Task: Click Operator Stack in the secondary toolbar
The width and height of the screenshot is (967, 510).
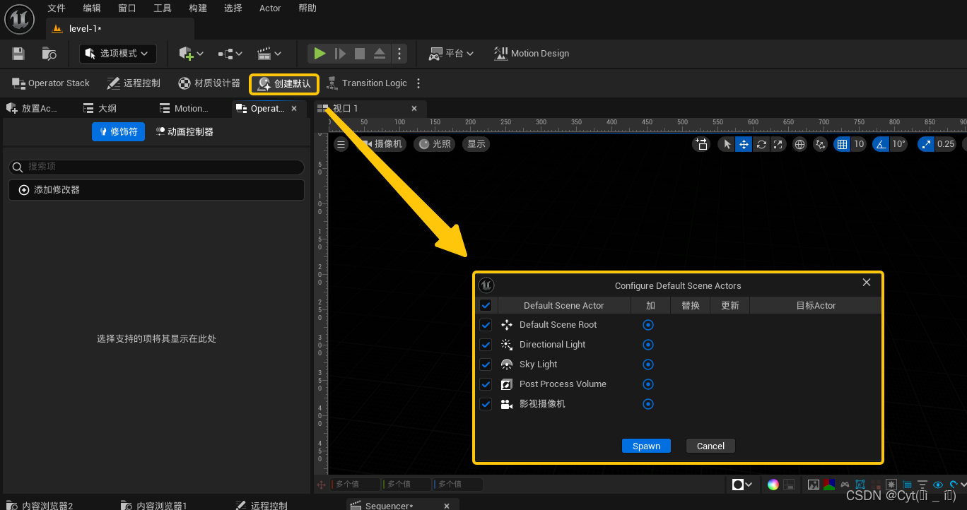Action: pyautogui.click(x=51, y=83)
